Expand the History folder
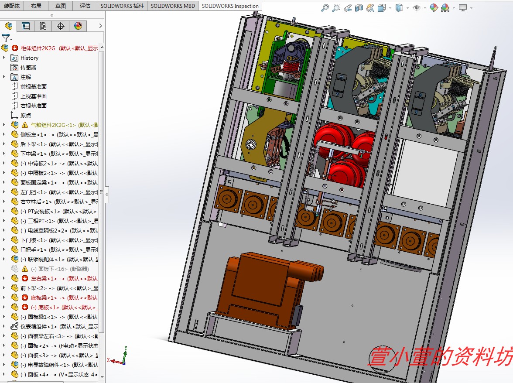The image size is (513, 383). (4, 58)
